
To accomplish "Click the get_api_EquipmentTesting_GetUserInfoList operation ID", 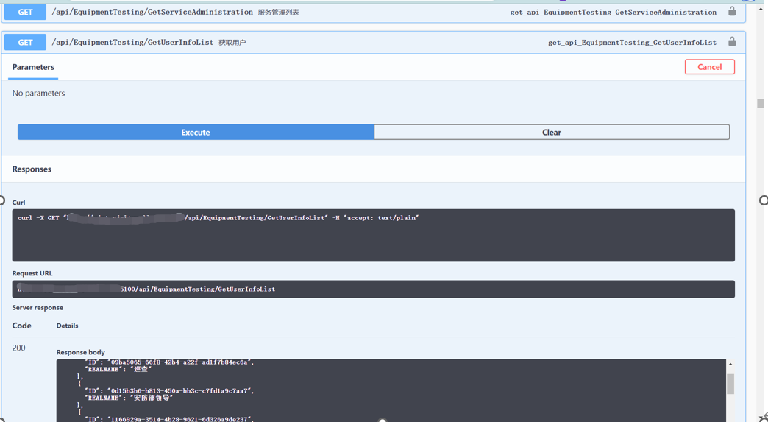I will (x=633, y=43).
